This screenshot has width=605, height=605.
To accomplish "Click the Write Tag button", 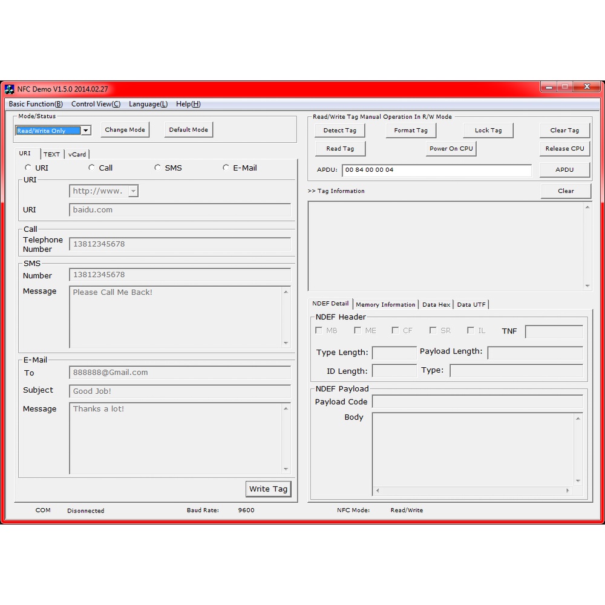I will (268, 489).
